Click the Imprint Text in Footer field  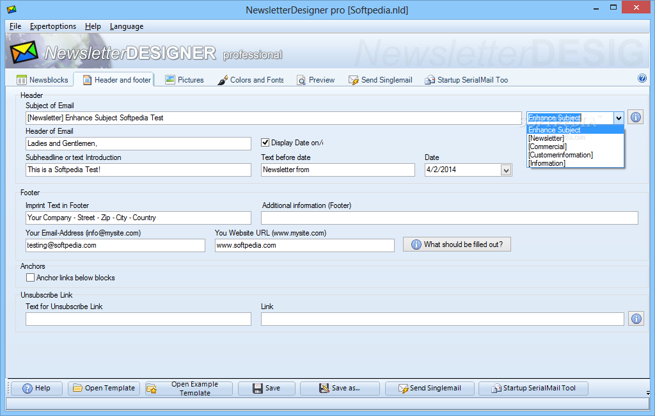coord(138,218)
